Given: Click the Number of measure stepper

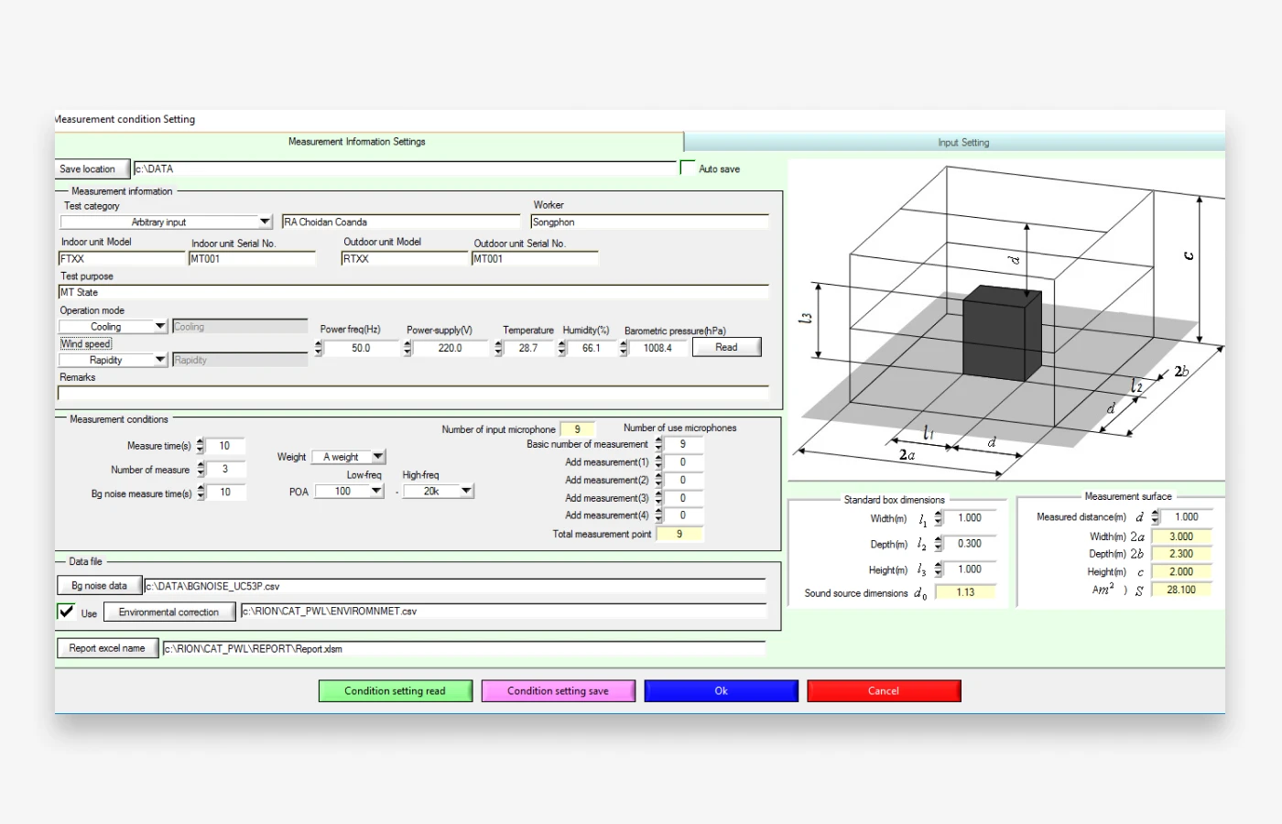Looking at the screenshot, I should (x=201, y=470).
